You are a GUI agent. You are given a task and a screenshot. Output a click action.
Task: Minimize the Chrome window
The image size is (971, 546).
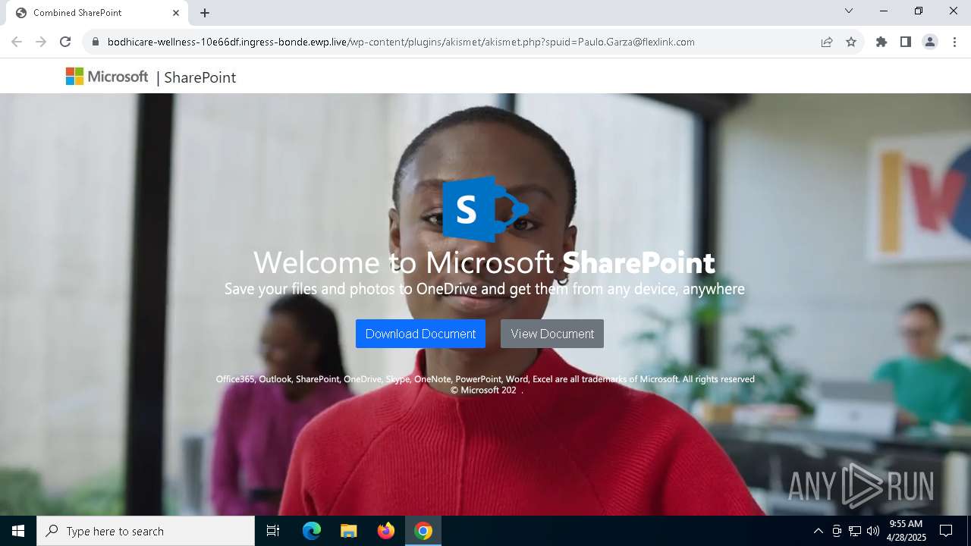pyautogui.click(x=884, y=11)
